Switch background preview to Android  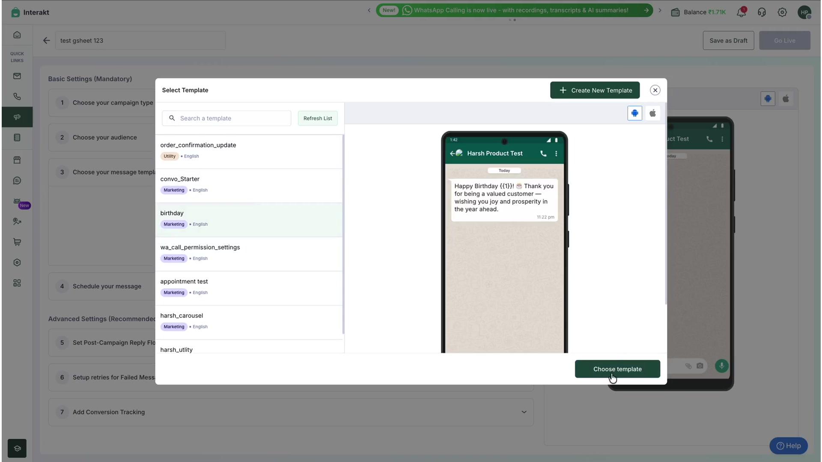point(768,99)
